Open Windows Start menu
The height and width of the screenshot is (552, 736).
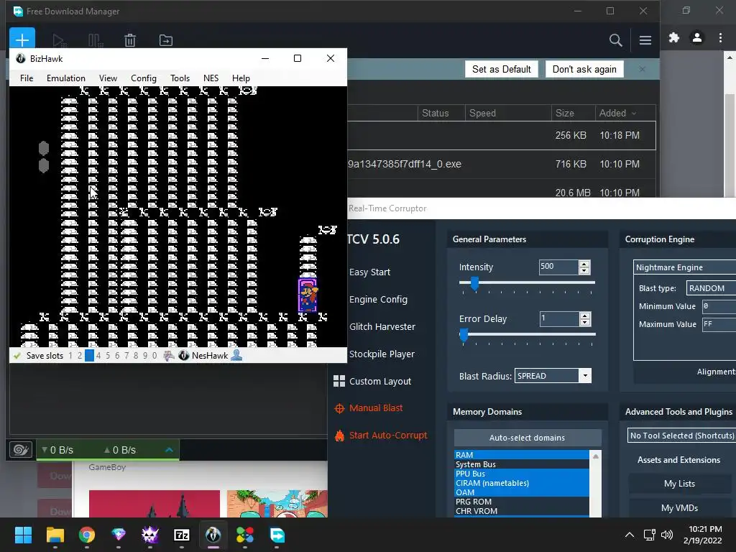pos(23,535)
